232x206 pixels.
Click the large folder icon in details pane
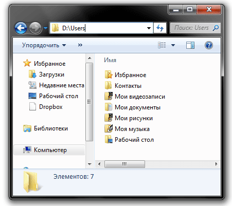pyautogui.click(x=32, y=182)
